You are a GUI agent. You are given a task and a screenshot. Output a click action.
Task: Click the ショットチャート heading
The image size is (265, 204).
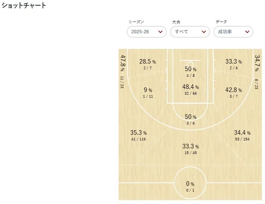tap(24, 5)
